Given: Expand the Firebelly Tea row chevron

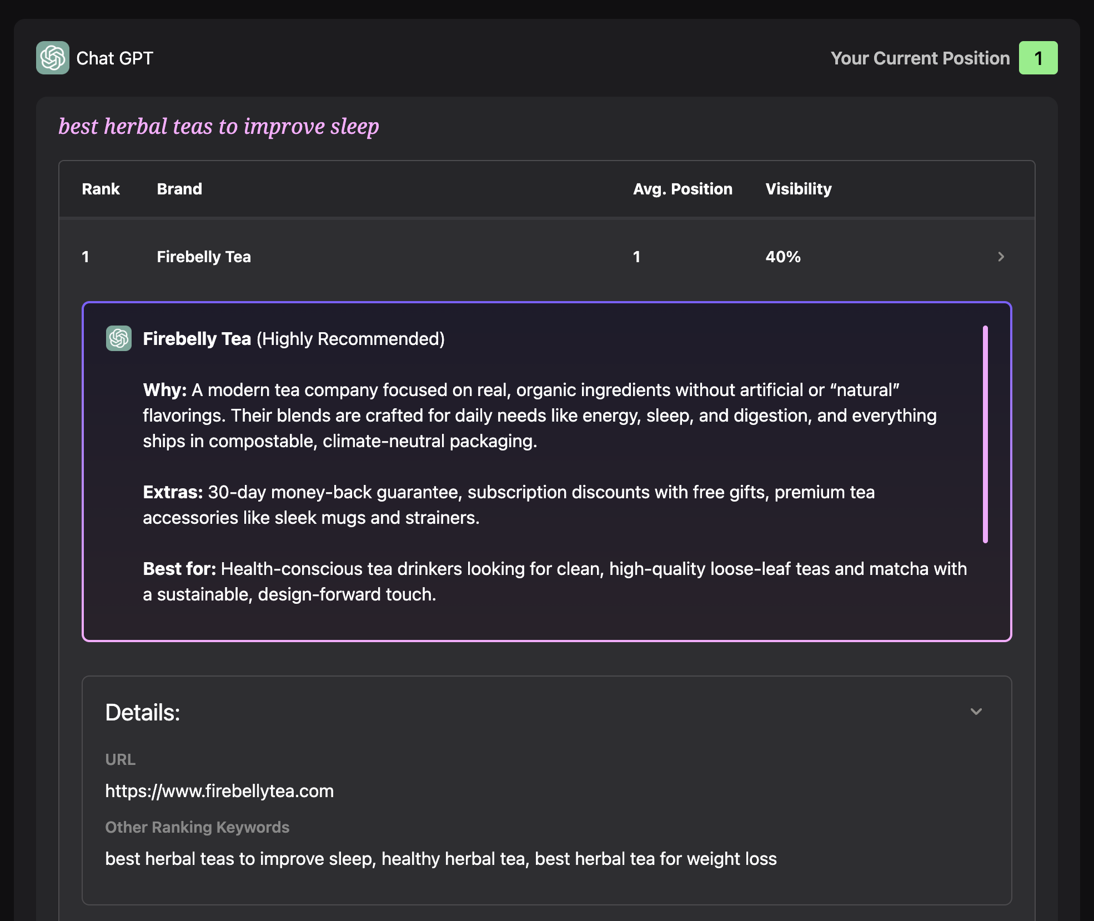Looking at the screenshot, I should (1001, 257).
